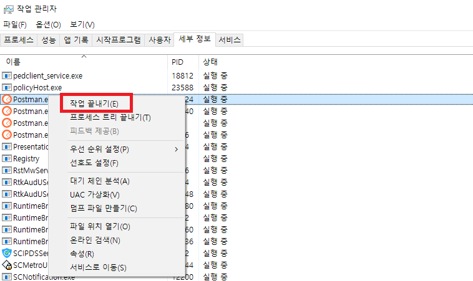The image size is (473, 281).
Task: Select 파일 위치 열기(O) menu entry
Action: pos(100,226)
